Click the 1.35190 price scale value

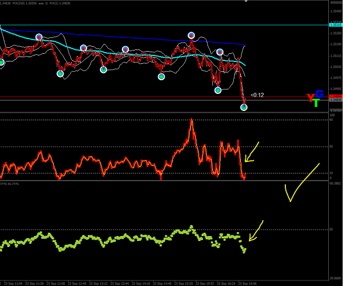click(336, 44)
